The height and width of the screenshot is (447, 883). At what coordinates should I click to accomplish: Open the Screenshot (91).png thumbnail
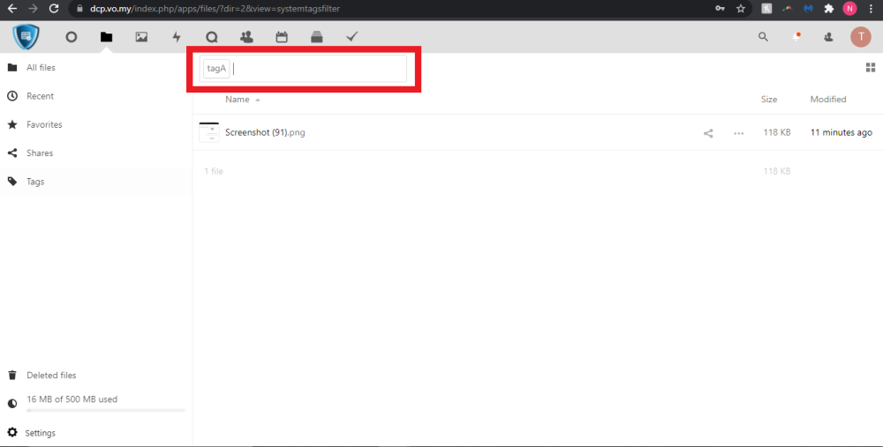point(209,132)
